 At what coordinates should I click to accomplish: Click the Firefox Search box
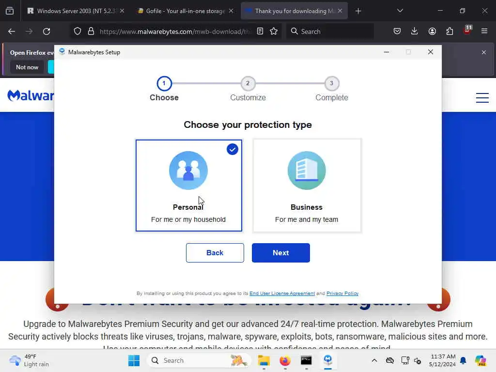[x=330, y=31]
